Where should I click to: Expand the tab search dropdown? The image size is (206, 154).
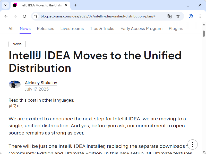point(5,5)
